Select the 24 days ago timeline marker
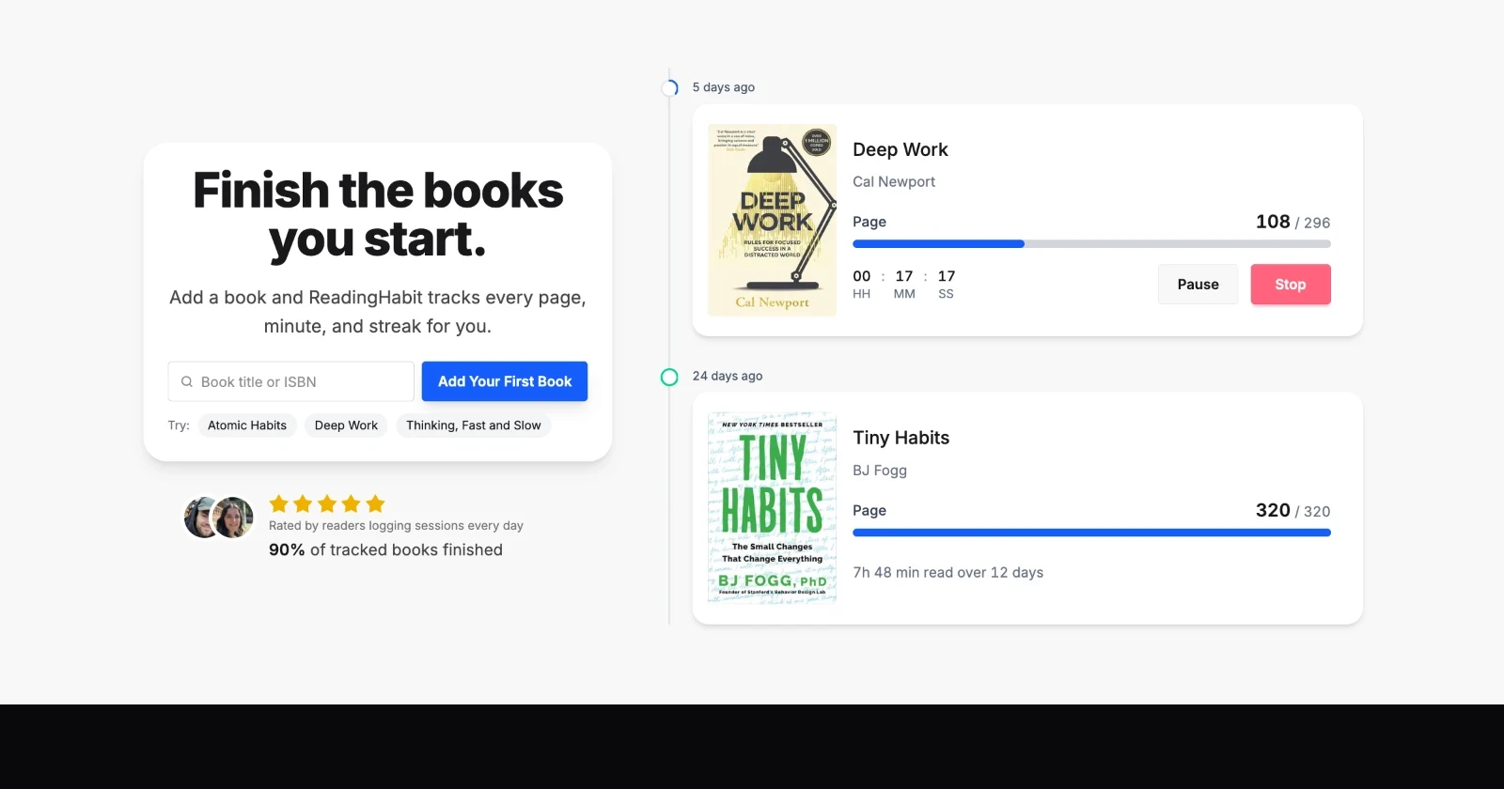Screen dimensions: 1504x789 (x=669, y=377)
